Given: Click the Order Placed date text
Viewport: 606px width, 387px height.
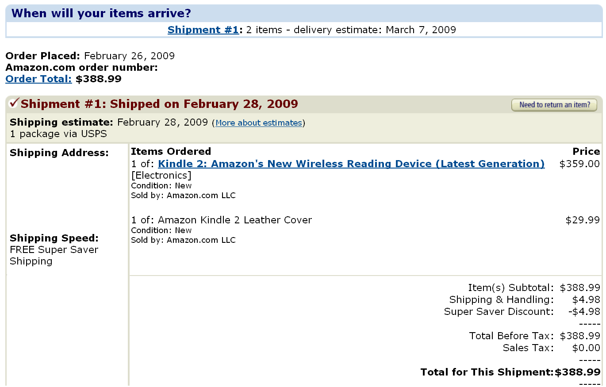Looking at the screenshot, I should tap(129, 56).
